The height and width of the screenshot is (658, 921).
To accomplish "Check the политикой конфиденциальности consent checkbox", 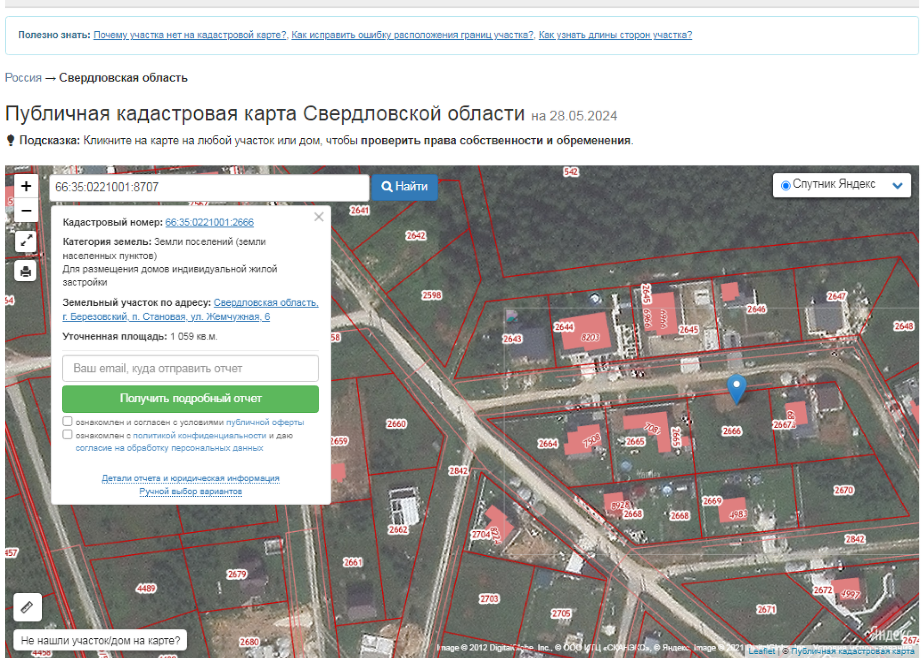I will [x=68, y=435].
